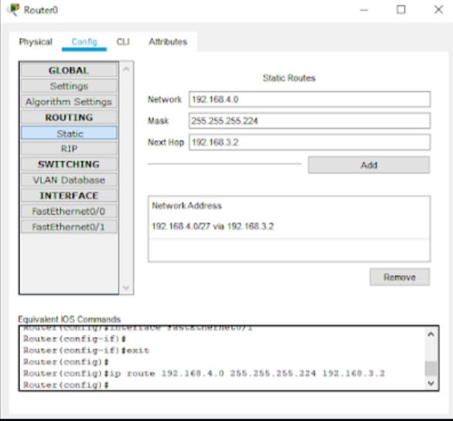Screen dimensions: 453x421
Task: Open the Attributes tab
Action: pos(168,42)
